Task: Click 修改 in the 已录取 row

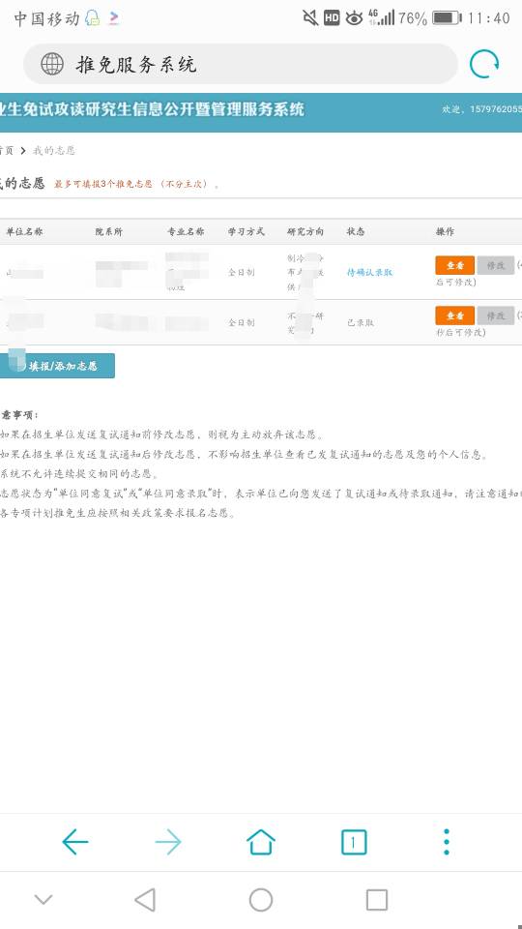Action: 495,315
